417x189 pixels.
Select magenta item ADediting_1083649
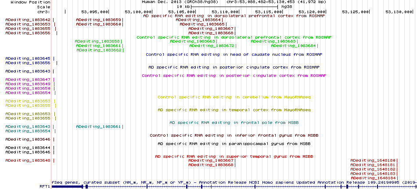pos(28,84)
